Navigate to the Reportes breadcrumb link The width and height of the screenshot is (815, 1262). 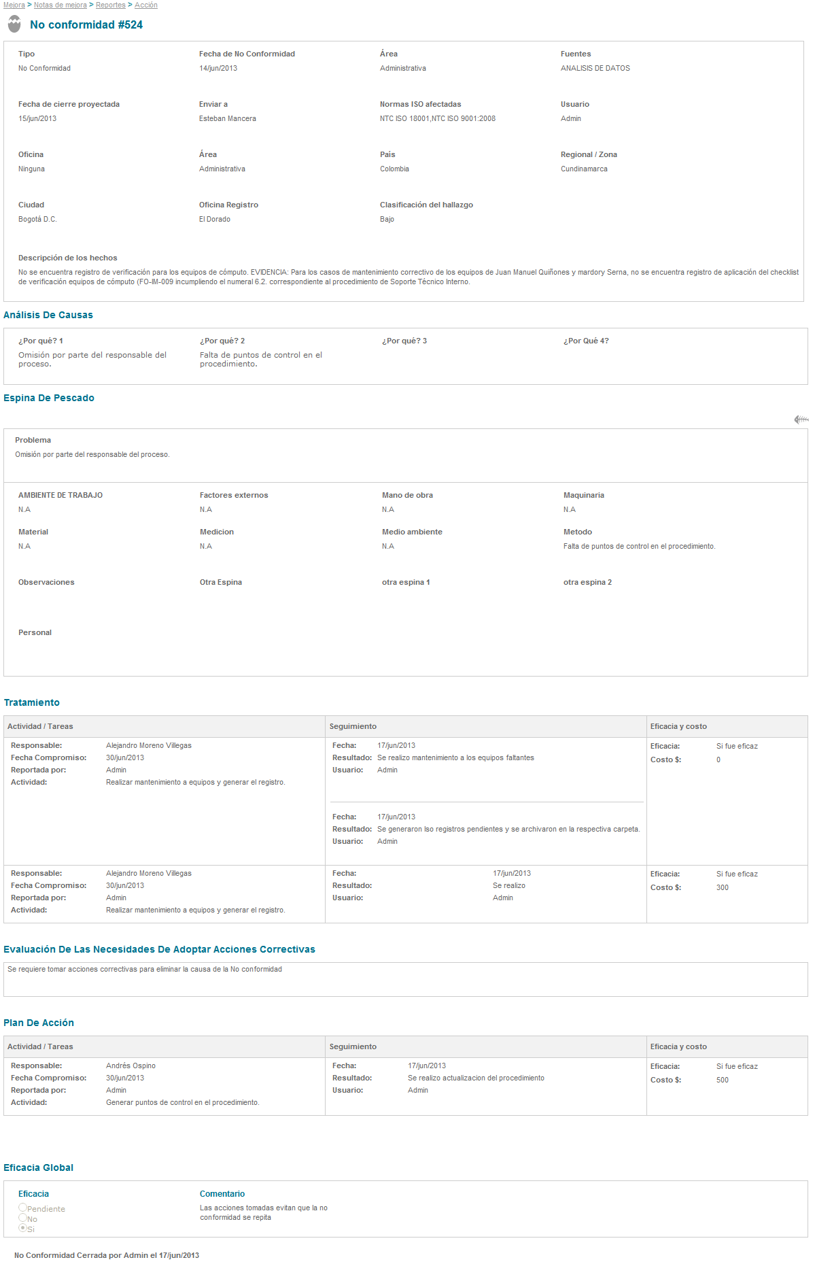click(x=110, y=5)
